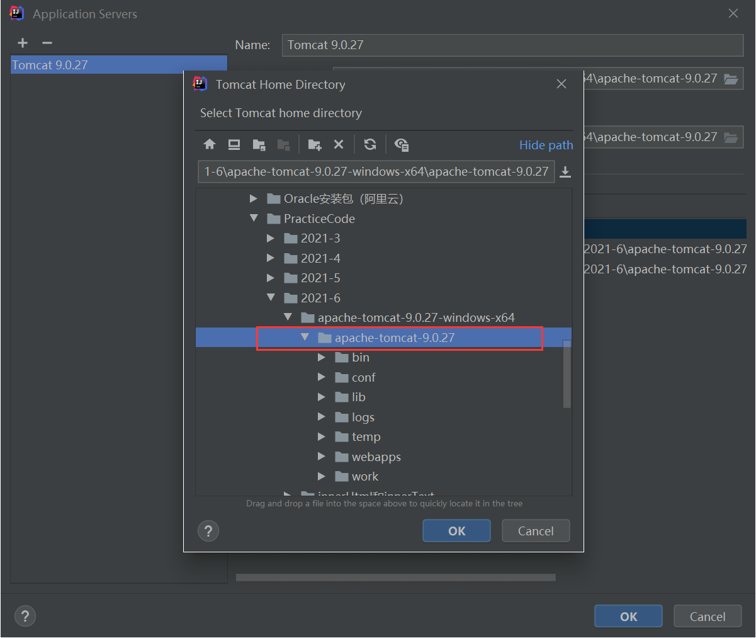The width and height of the screenshot is (756, 638).
Task: Add a new application server with plus
Action: pyautogui.click(x=23, y=43)
